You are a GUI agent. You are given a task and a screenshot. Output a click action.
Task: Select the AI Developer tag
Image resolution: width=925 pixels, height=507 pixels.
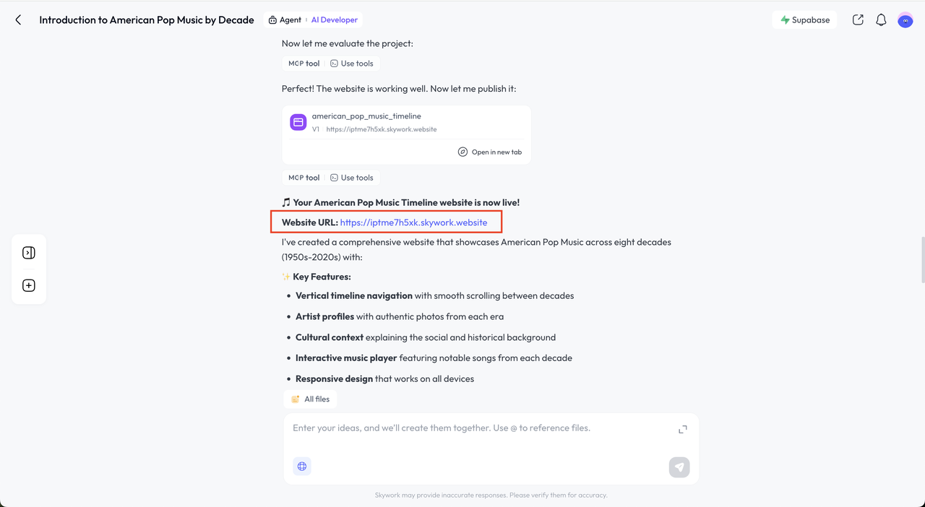coord(334,20)
